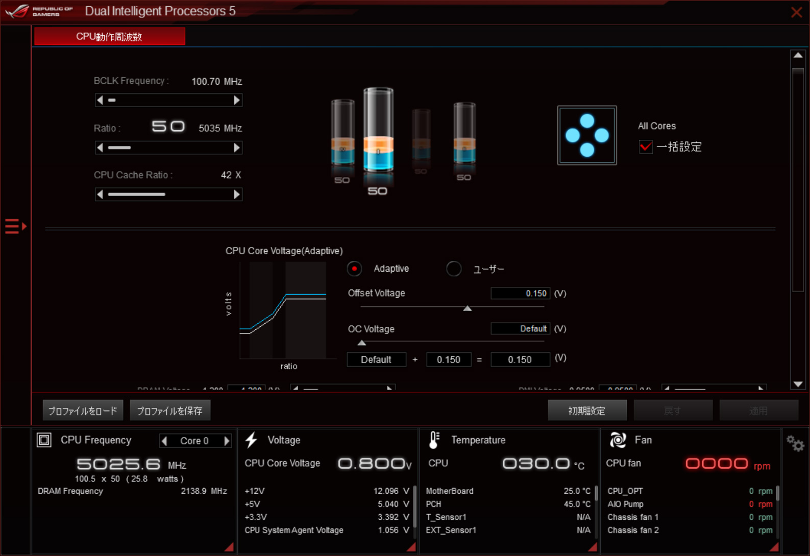Click the CPU Ratio slider track
Viewport: 810px width, 556px height.
pyautogui.click(x=168, y=148)
